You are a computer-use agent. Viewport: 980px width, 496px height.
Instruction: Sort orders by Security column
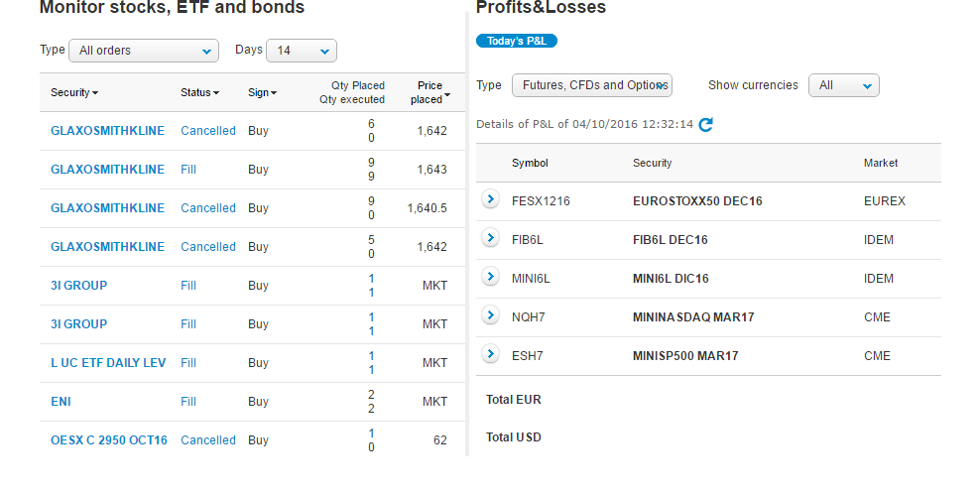click(x=74, y=92)
